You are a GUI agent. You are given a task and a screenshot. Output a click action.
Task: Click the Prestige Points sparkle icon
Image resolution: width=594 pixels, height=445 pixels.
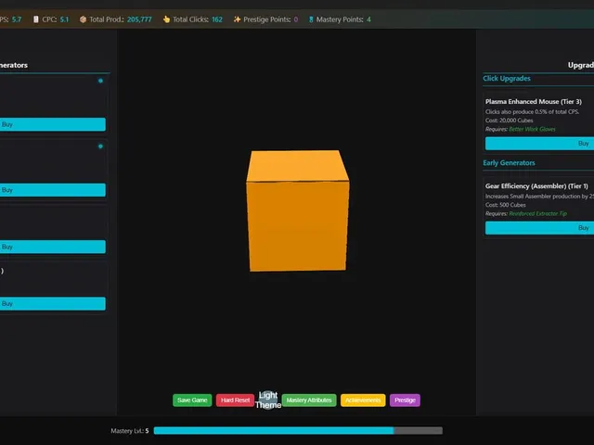[x=238, y=19]
